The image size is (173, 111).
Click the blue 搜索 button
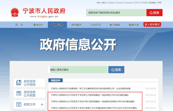click(116, 69)
